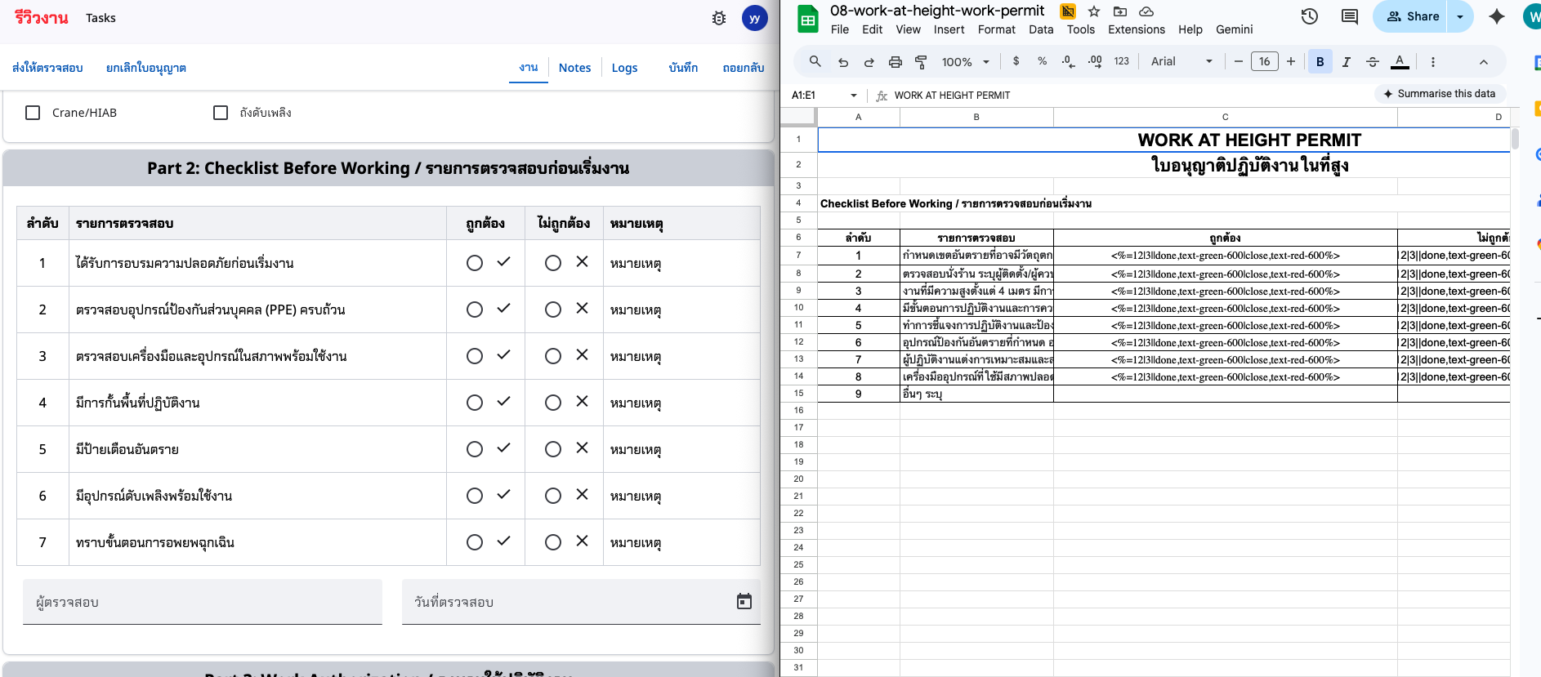Click the Gemini sparkle icon

point(1496,16)
